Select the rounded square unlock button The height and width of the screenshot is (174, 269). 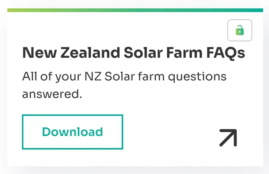pyautogui.click(x=240, y=30)
